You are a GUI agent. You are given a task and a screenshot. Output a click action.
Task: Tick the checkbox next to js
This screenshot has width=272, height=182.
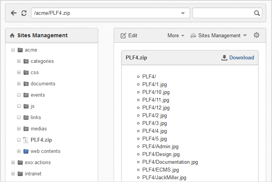pos(19,106)
